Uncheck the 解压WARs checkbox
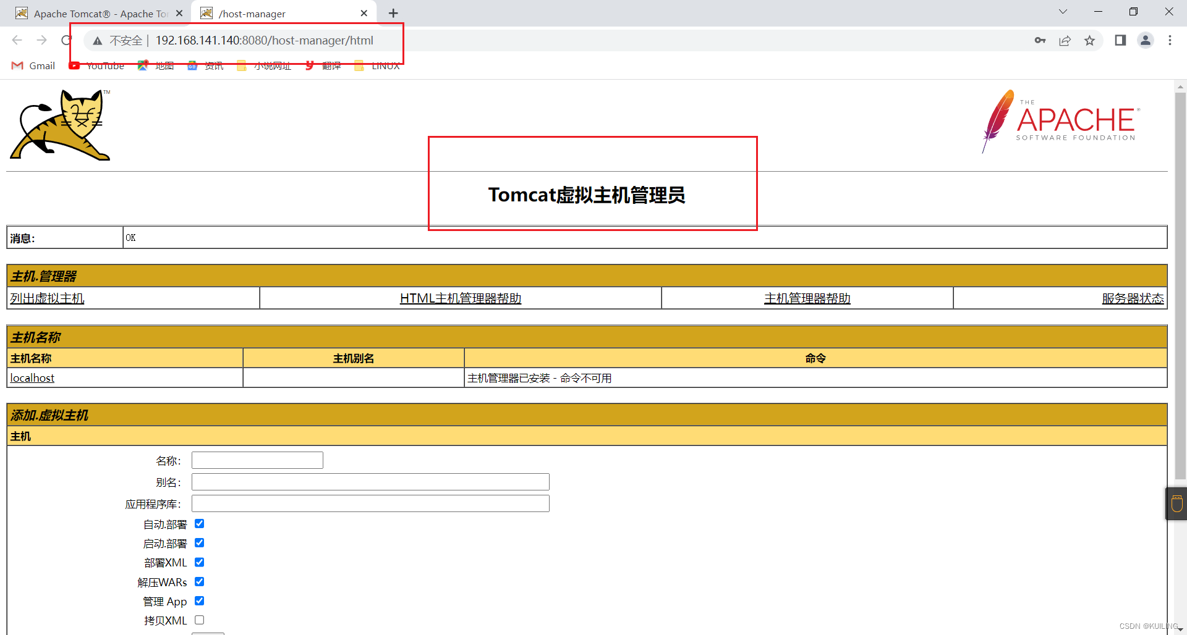Image resolution: width=1187 pixels, height=635 pixels. (199, 582)
